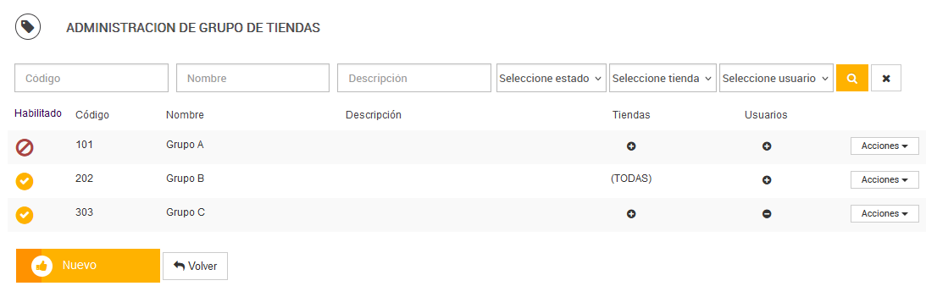Open Acciones menu for Grupo C

tap(884, 213)
